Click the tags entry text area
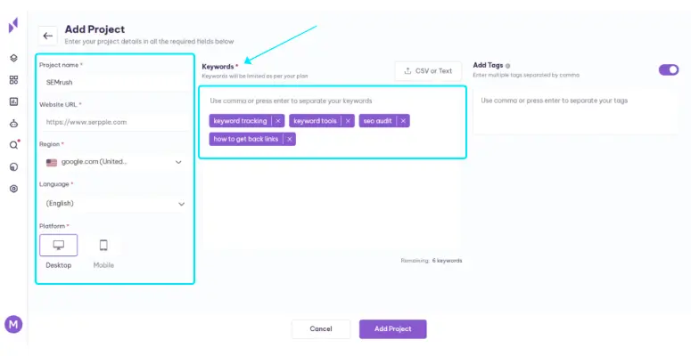 576,112
